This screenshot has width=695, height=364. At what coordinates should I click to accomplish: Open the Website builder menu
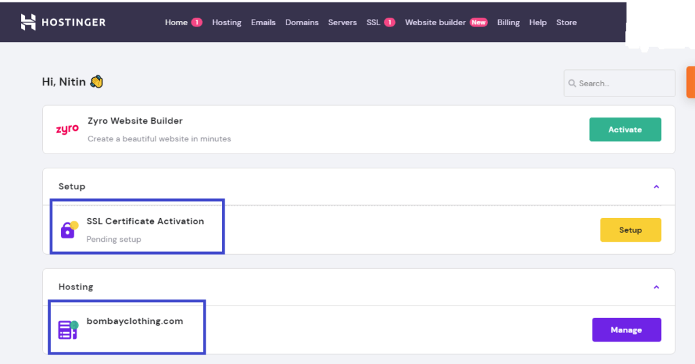pyautogui.click(x=435, y=22)
